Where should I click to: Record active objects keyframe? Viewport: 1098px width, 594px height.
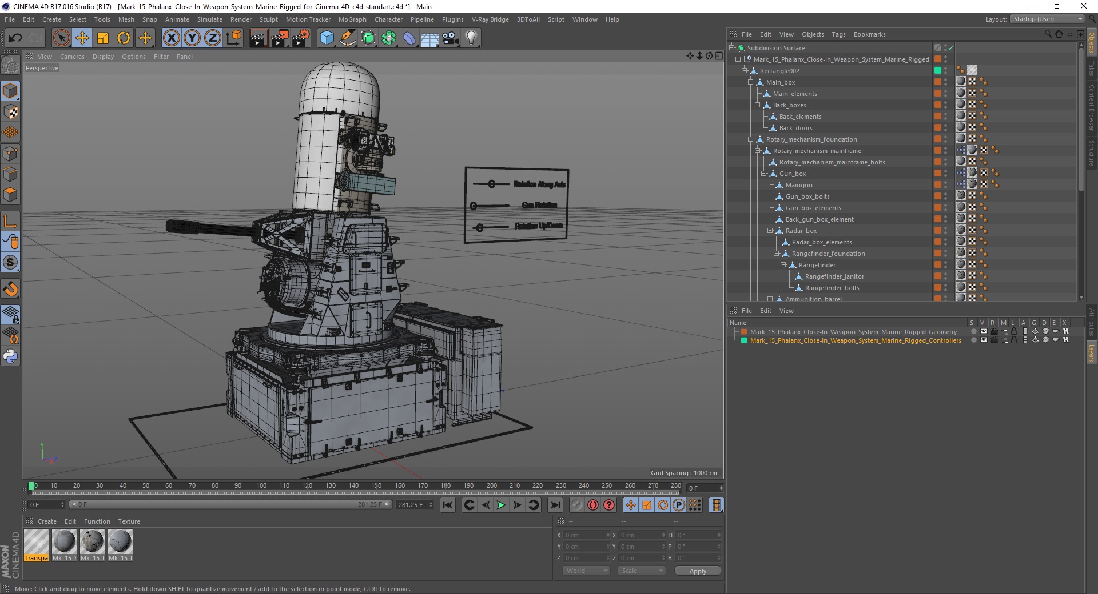(577, 505)
